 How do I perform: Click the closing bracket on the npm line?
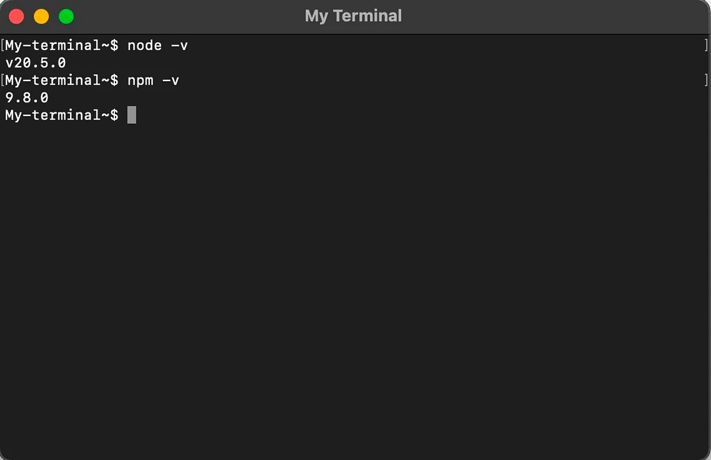[706, 80]
